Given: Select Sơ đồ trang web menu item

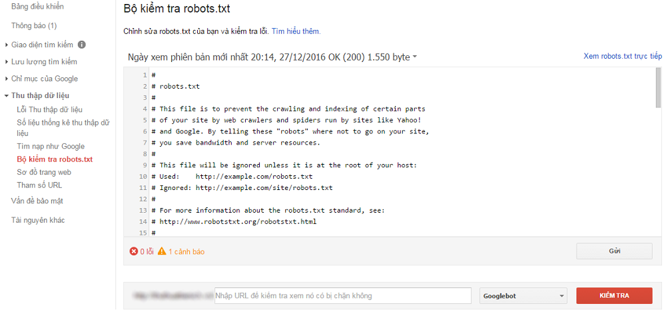Looking at the screenshot, I should point(44,172).
